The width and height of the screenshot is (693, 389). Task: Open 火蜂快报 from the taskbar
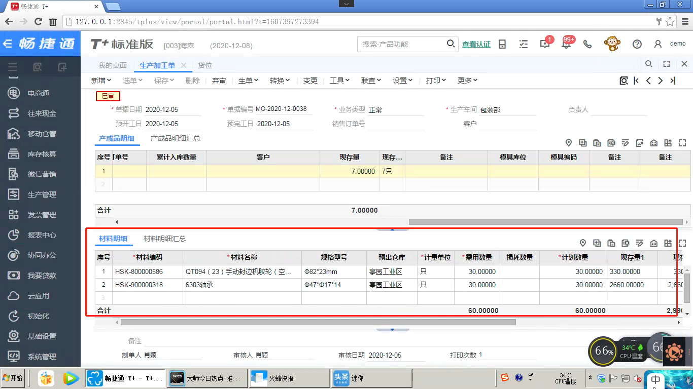coord(290,378)
